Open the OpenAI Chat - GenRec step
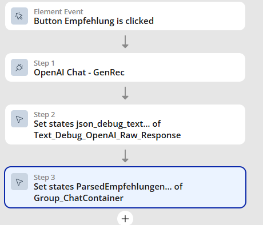This screenshot has height=225, width=263. (125, 67)
